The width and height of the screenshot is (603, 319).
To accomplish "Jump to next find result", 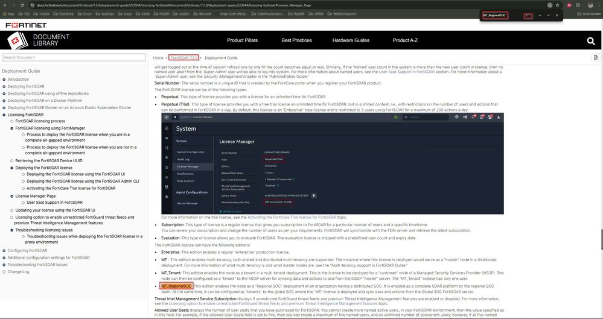I will point(549,15).
